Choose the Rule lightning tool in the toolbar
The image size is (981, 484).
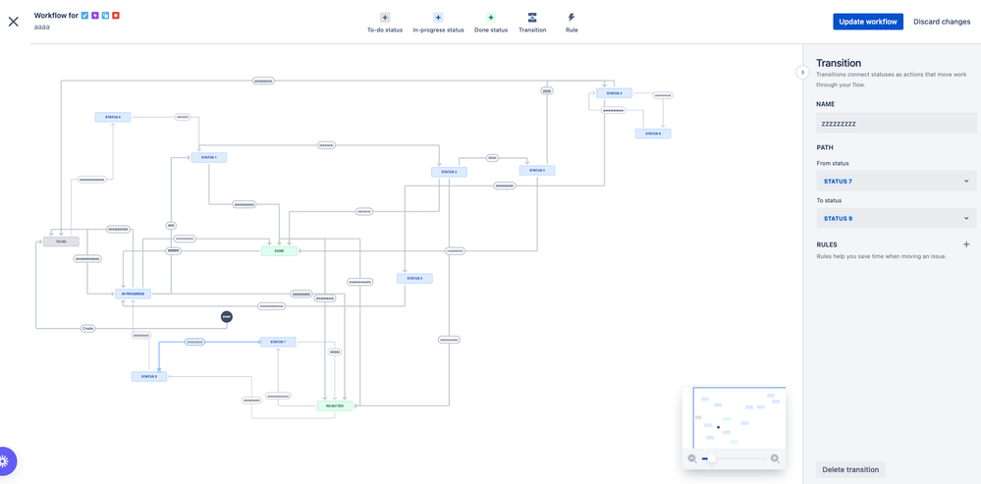(x=572, y=23)
